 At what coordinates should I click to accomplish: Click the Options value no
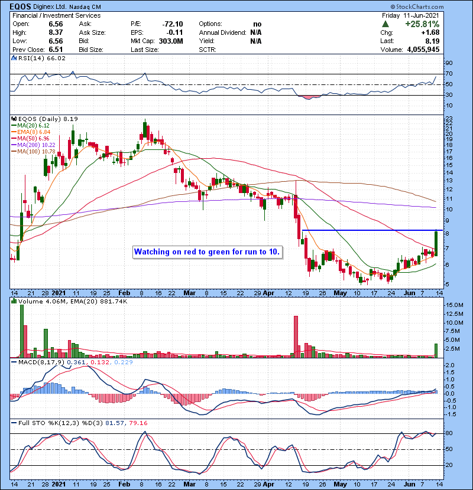(x=257, y=24)
